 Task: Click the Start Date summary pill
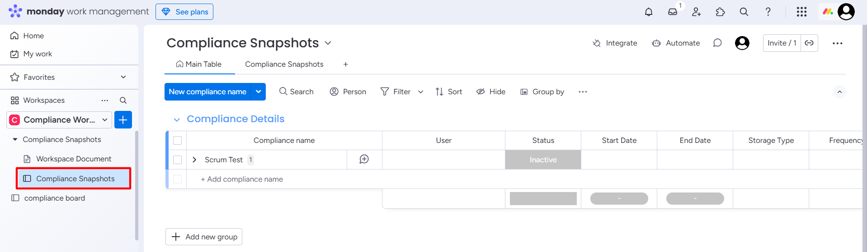point(619,198)
